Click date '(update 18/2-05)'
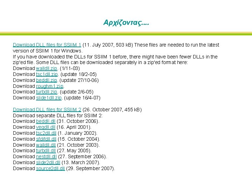The image size is (252, 189). [x=78, y=75]
